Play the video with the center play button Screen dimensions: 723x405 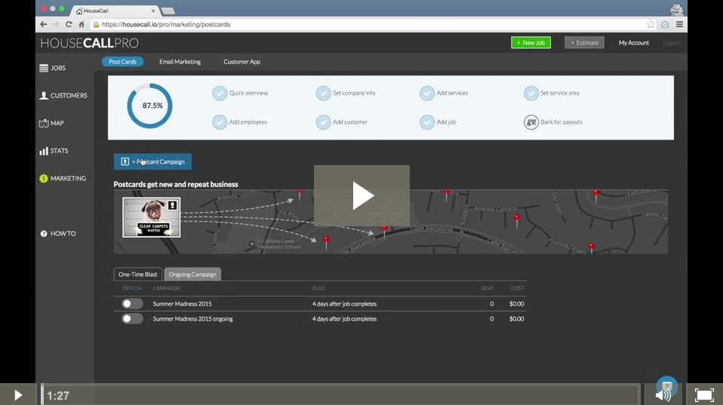coord(362,196)
